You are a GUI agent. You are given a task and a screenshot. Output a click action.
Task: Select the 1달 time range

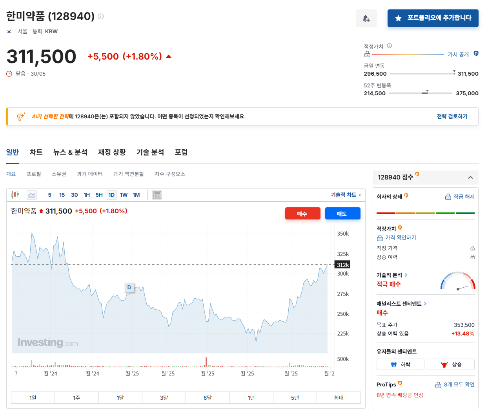[120, 397]
